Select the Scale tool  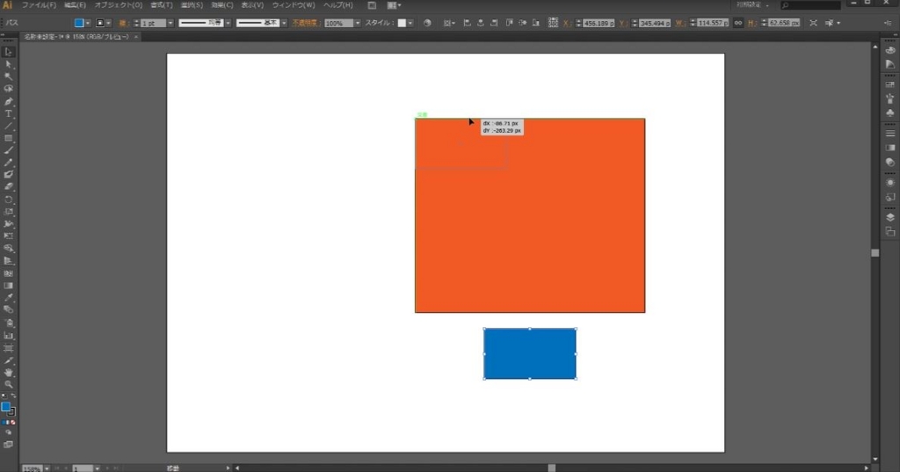click(x=8, y=212)
